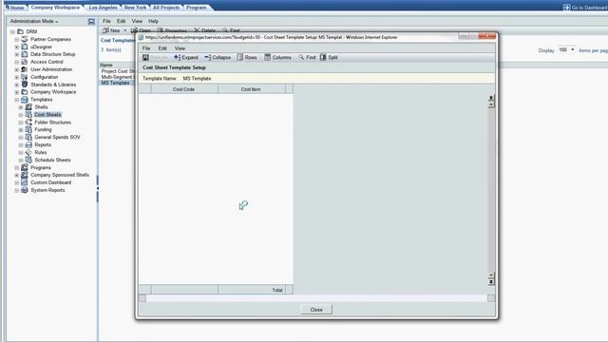Image resolution: width=608 pixels, height=342 pixels.
Task: Expand the Shells tree node
Action: click(x=21, y=107)
